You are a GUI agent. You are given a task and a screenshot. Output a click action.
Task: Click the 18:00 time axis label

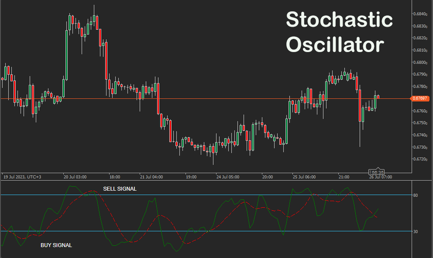pyautogui.click(x=115, y=177)
